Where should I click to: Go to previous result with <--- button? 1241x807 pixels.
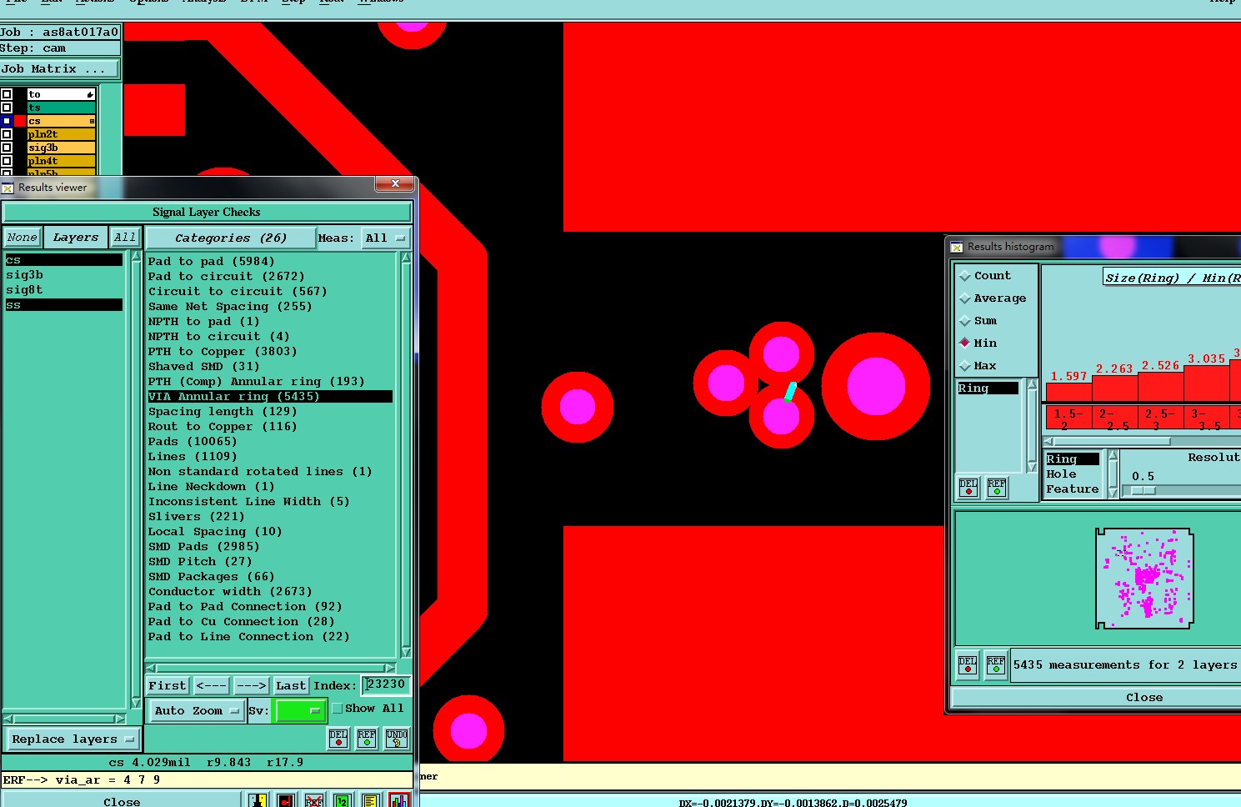212,686
